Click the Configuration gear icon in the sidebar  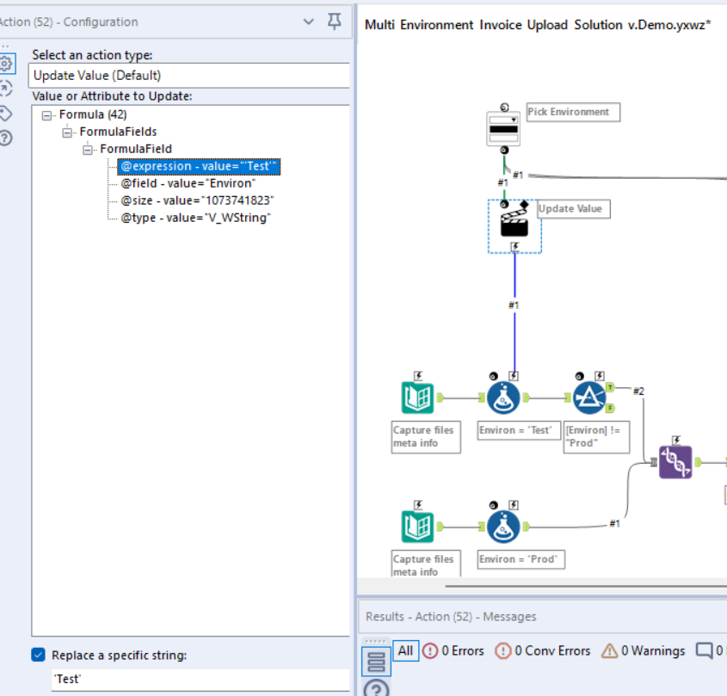(7, 63)
